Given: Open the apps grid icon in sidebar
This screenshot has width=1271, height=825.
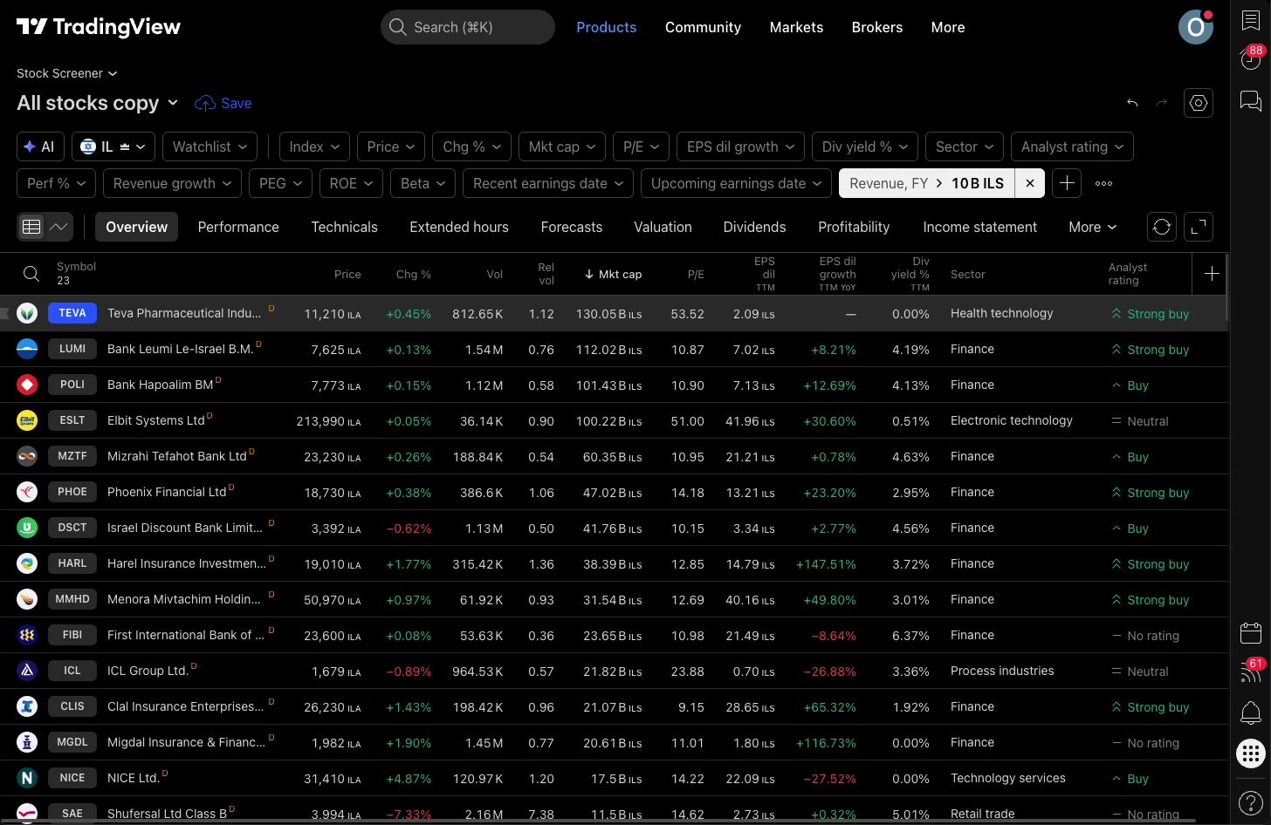Looking at the screenshot, I should 1250,753.
